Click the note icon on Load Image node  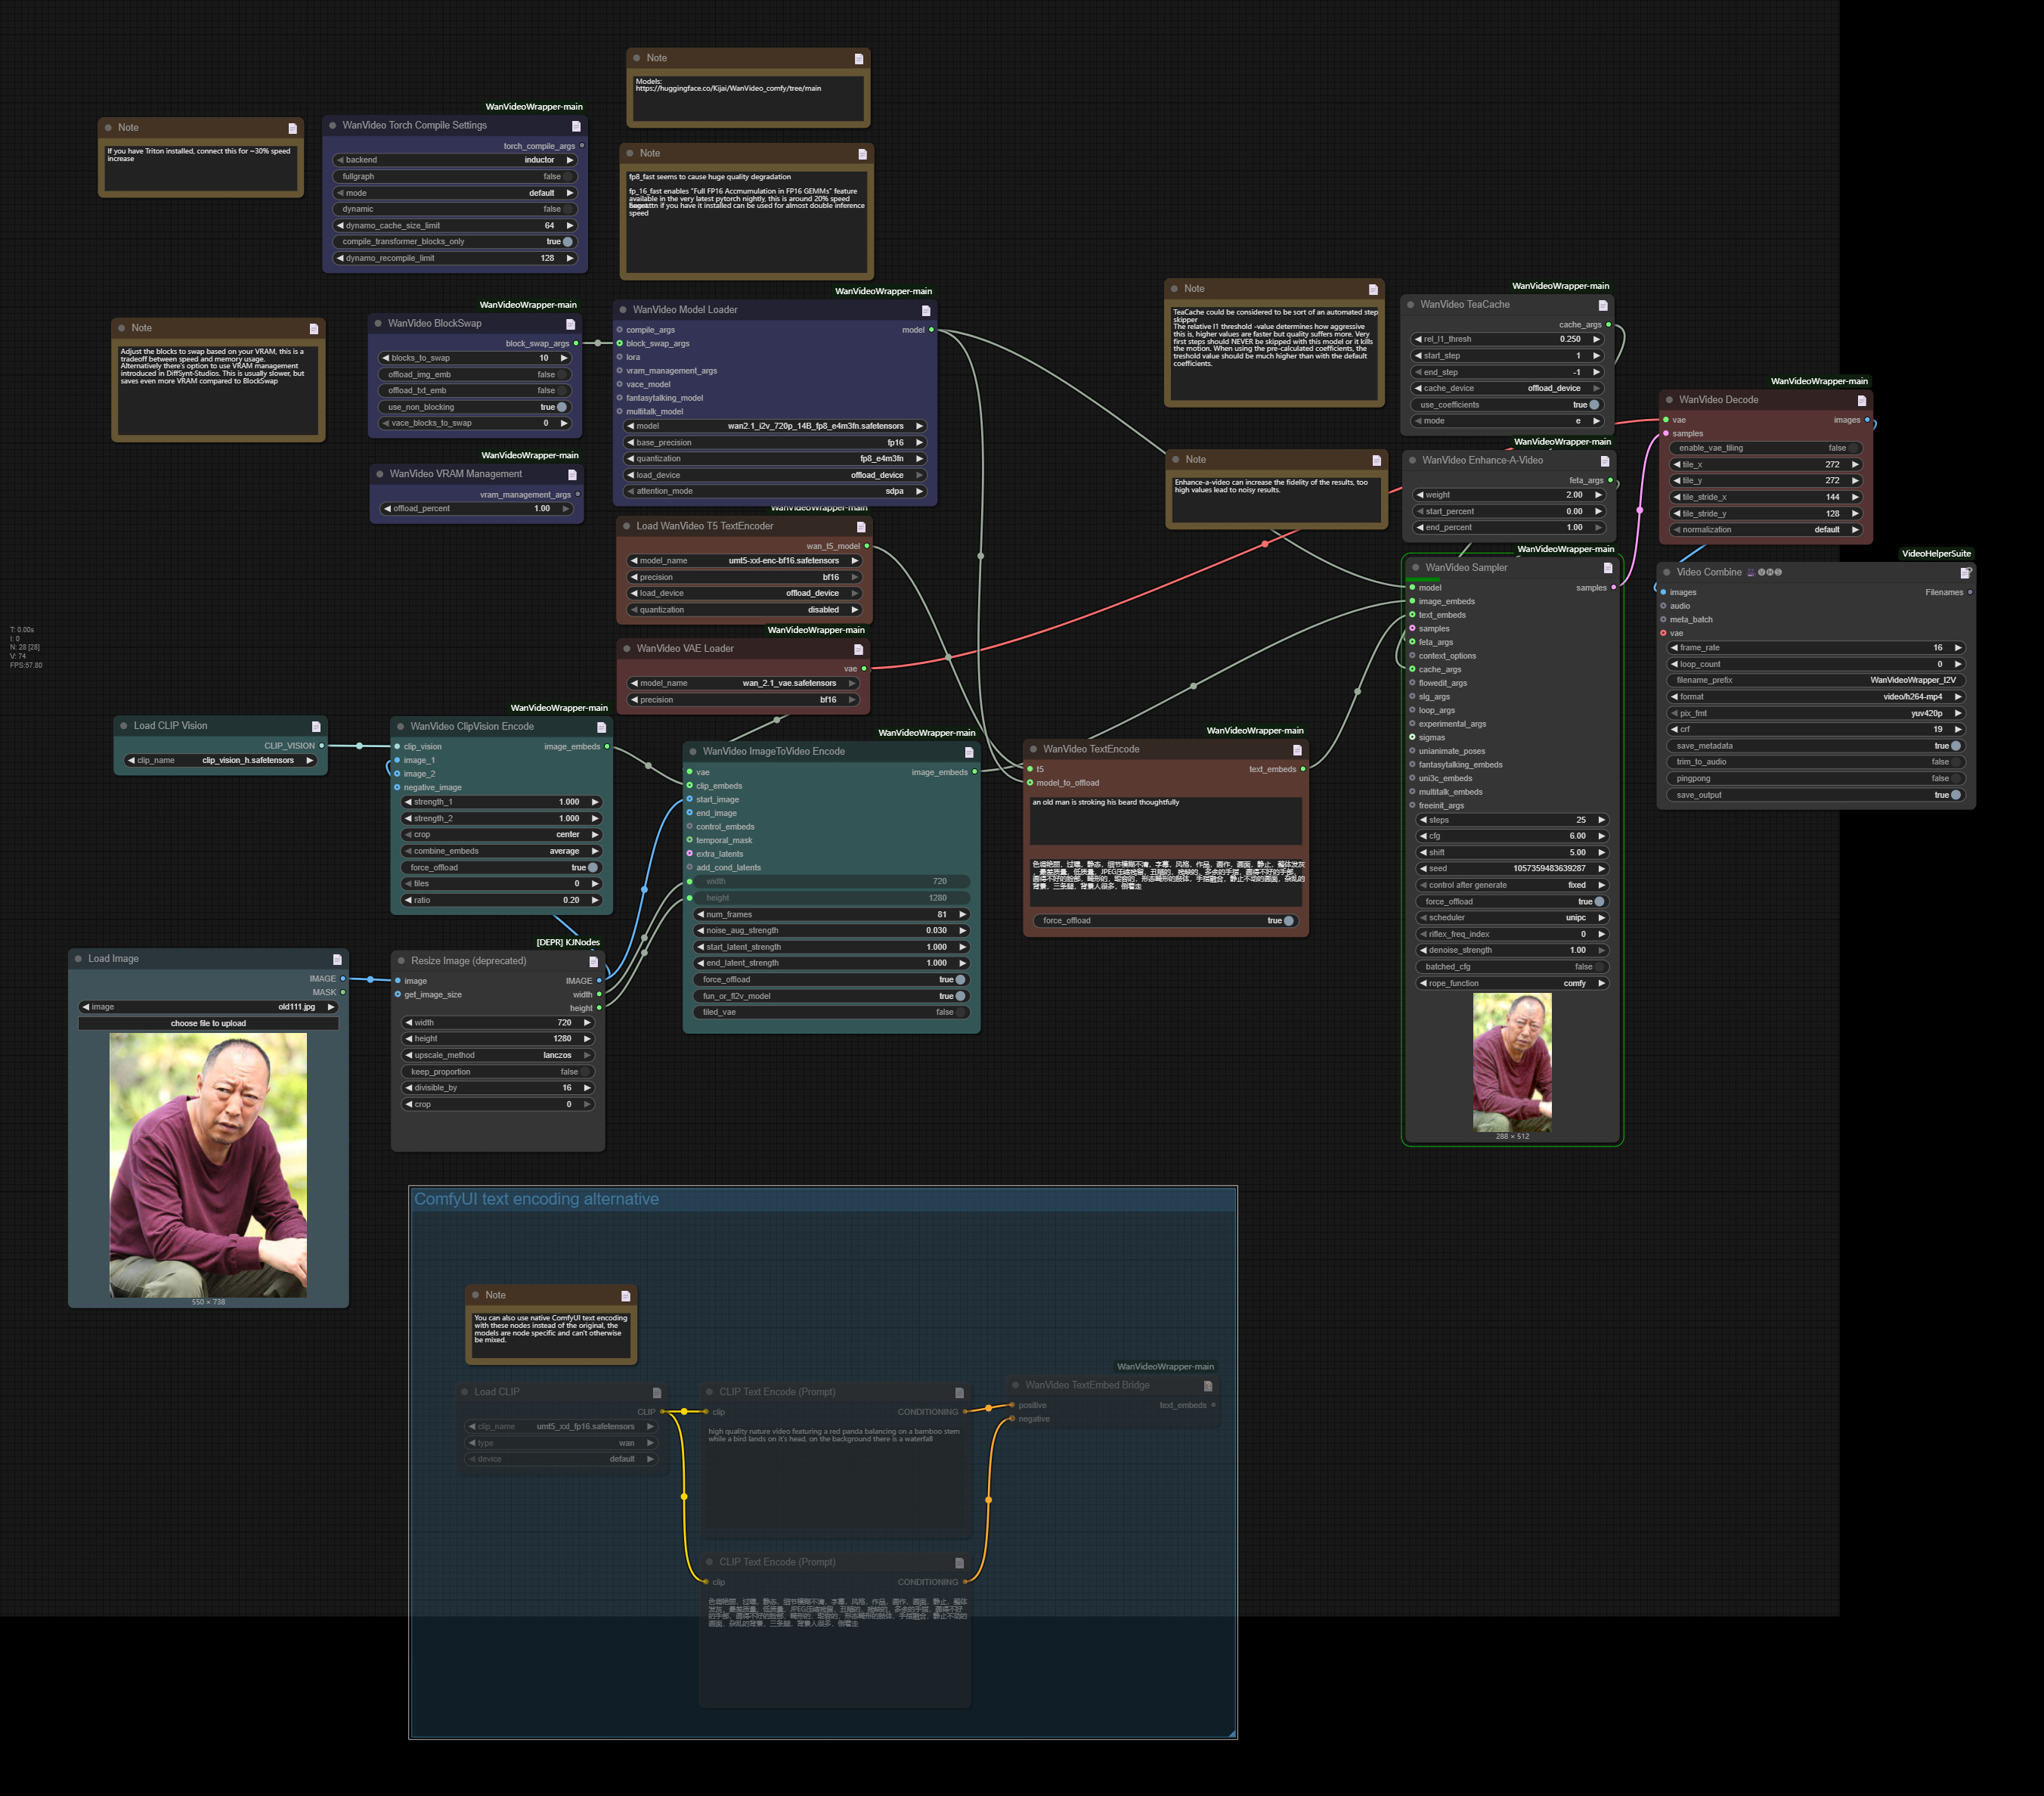[337, 960]
